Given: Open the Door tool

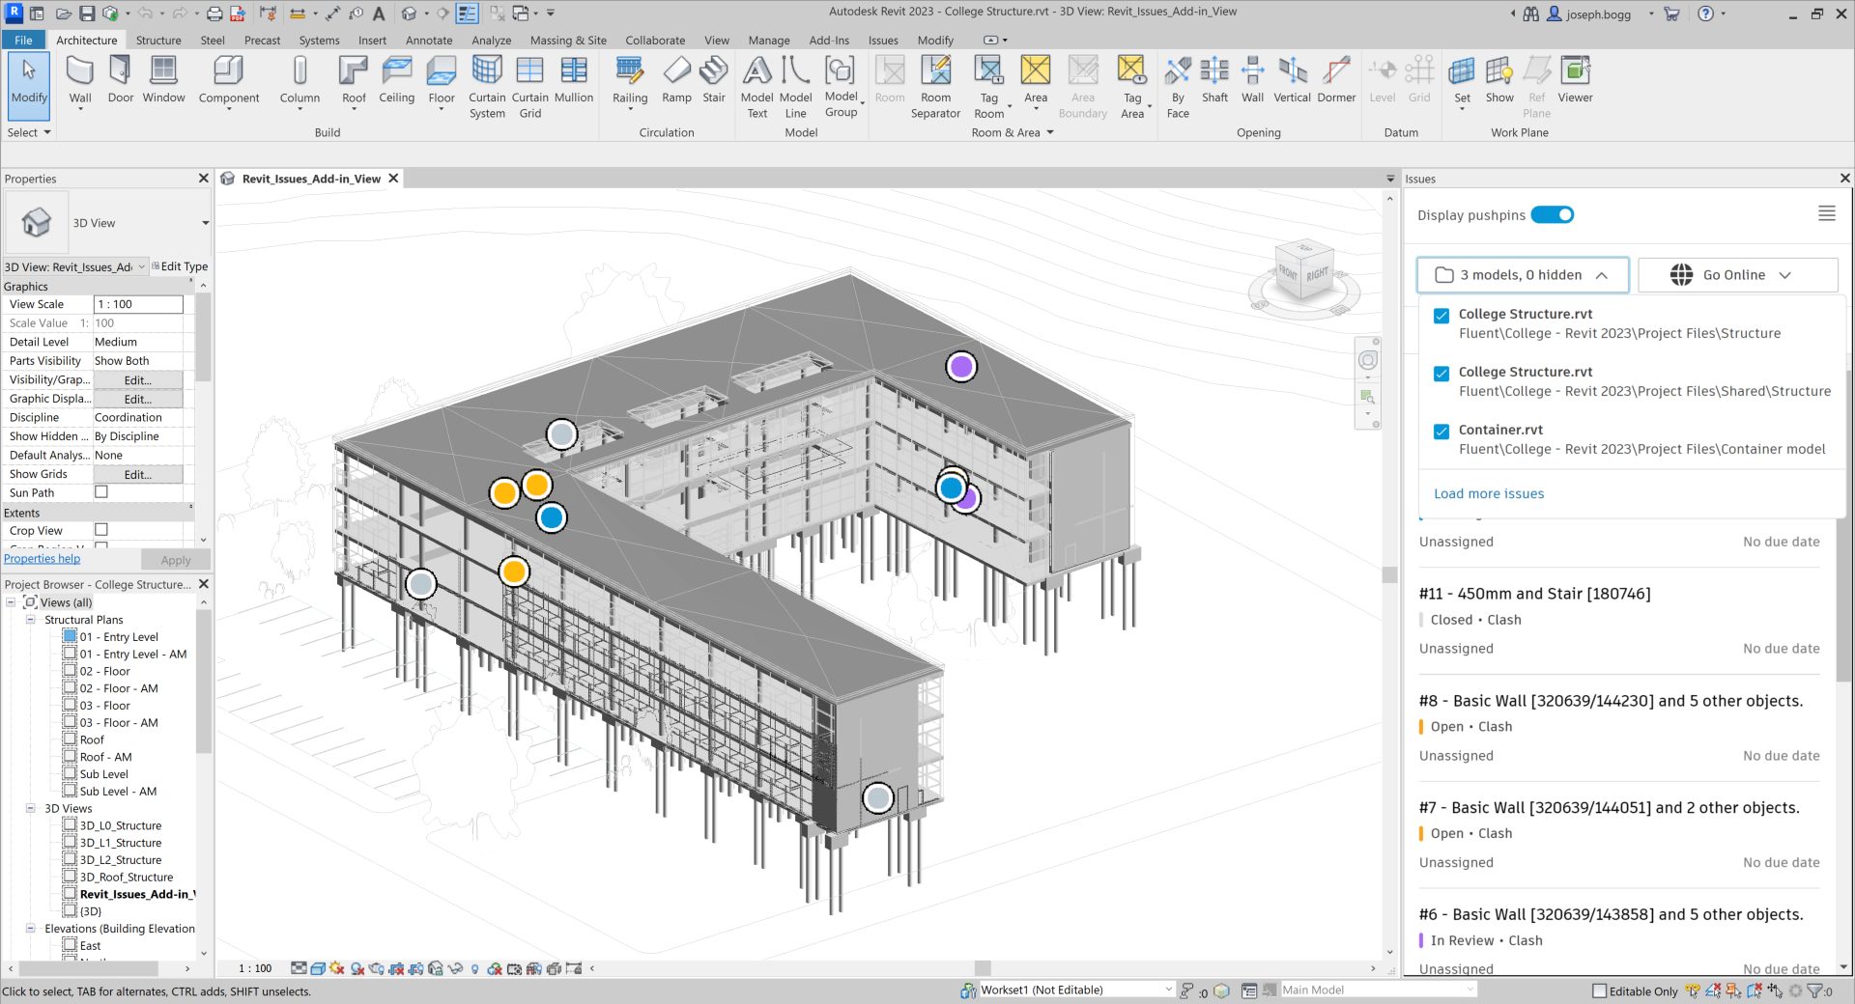Looking at the screenshot, I should coord(119,77).
